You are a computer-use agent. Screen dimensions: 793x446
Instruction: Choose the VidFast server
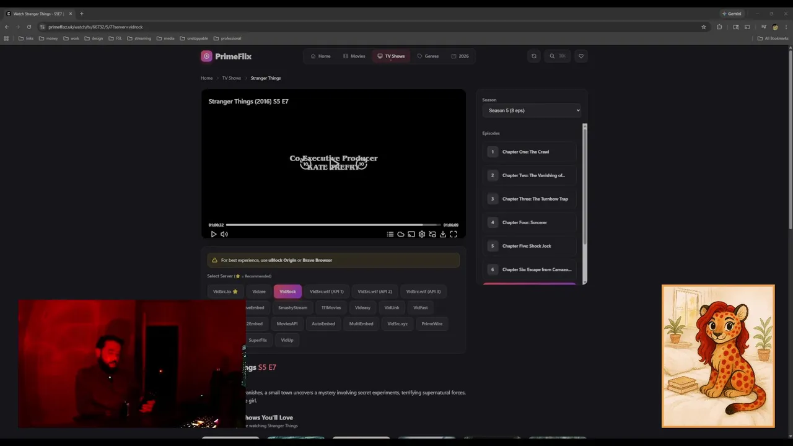421,307
